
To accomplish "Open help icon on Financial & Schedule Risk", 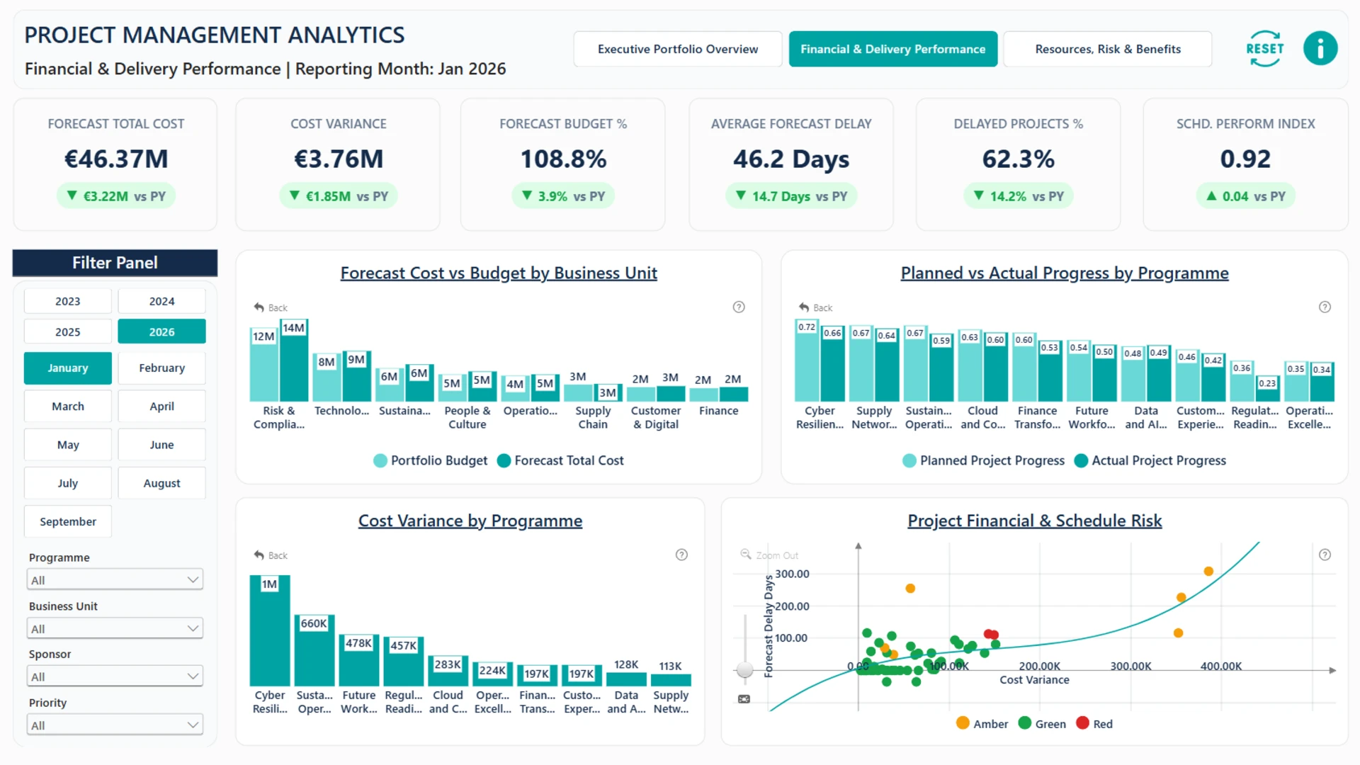I will point(1325,555).
